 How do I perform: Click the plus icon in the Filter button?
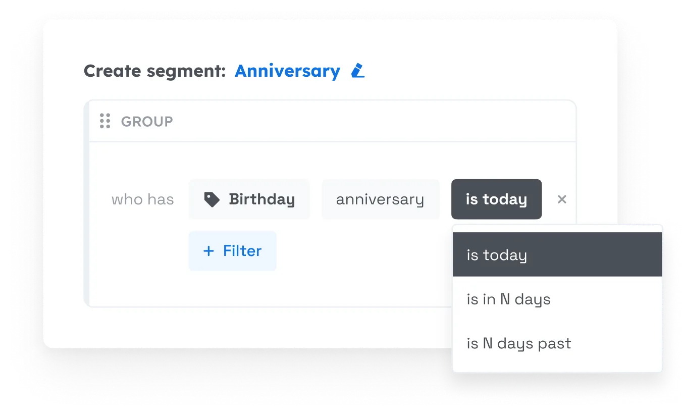tap(207, 250)
